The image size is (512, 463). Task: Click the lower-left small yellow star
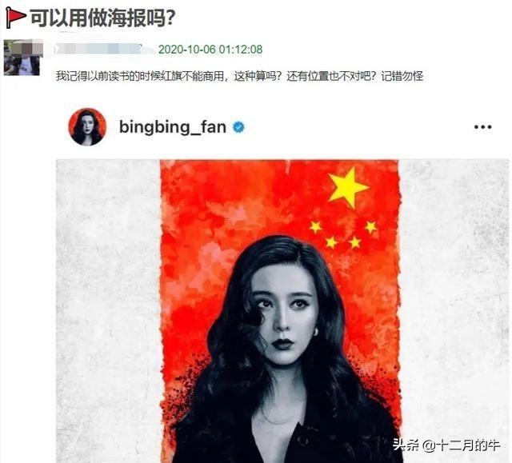[331, 242]
